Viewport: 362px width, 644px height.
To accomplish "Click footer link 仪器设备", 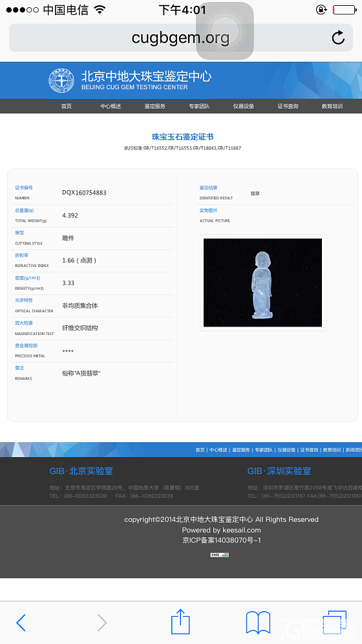I will (286, 450).
